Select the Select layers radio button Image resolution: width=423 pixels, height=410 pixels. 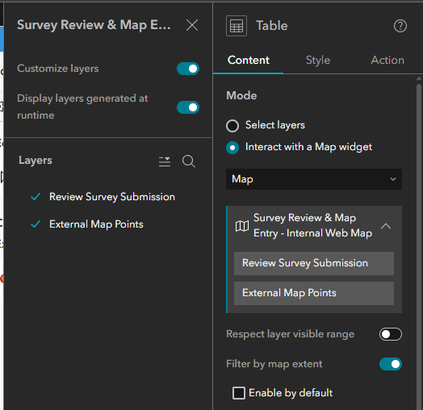[x=232, y=126]
